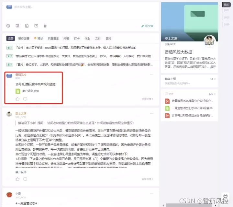This screenshot has height=207, width=233.
Task: Jump to 2020 in timeline
Action: tap(227, 17)
